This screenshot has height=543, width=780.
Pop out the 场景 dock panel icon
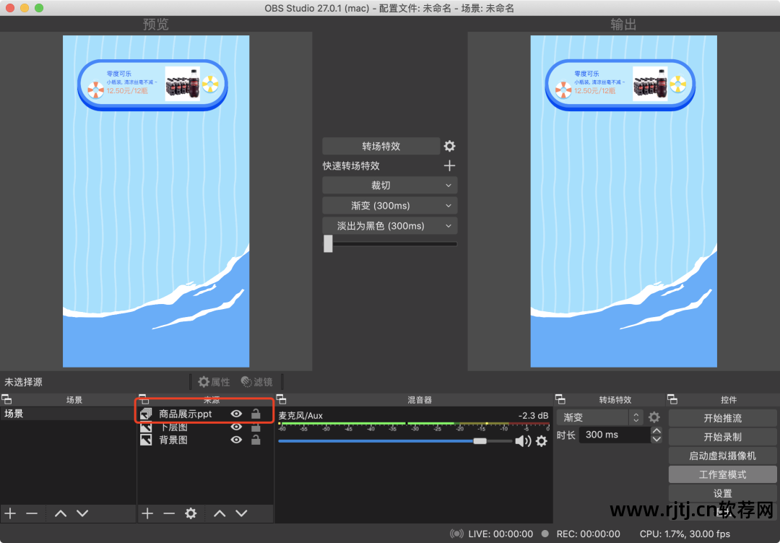(x=6, y=399)
